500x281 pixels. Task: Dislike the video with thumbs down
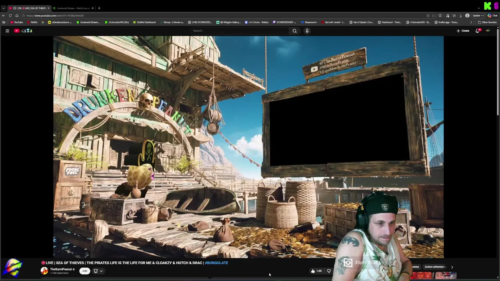click(x=329, y=271)
